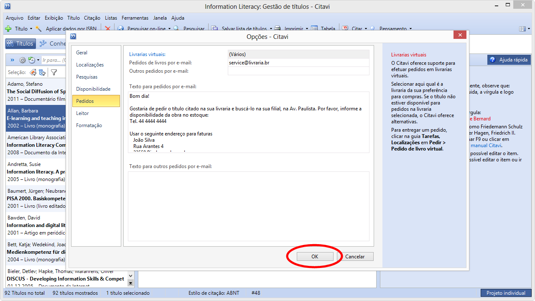Image resolution: width=535 pixels, height=301 pixels.
Task: Expand the Salvar lista de títulos dropdown arrow
Action: pyautogui.click(x=271, y=29)
